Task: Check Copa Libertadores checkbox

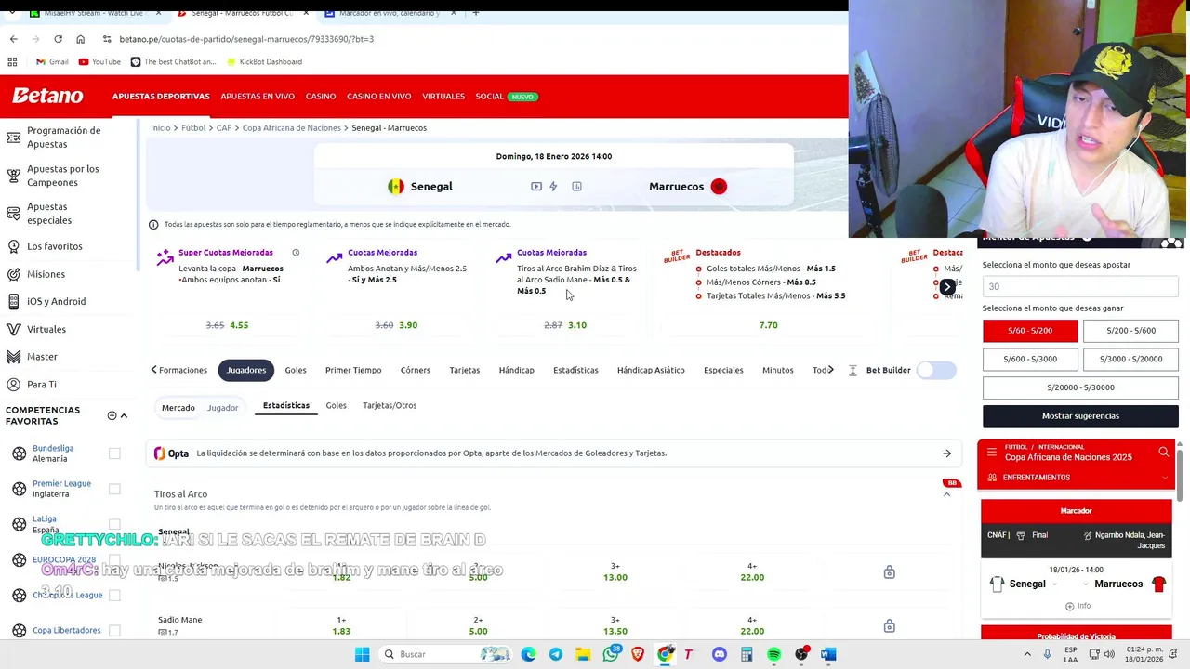Action: [114, 630]
